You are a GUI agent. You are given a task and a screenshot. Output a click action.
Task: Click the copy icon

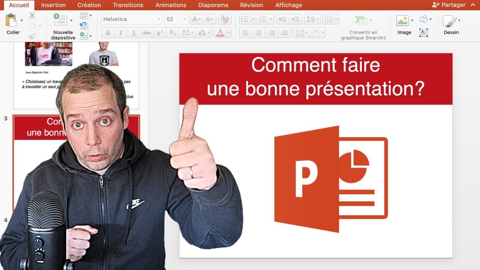[32, 26]
